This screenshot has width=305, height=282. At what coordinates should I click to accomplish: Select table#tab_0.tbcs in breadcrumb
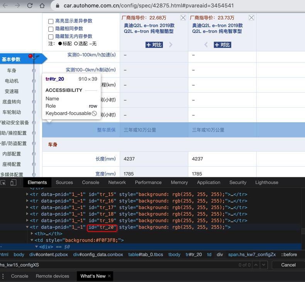pyautogui.click(x=146, y=254)
